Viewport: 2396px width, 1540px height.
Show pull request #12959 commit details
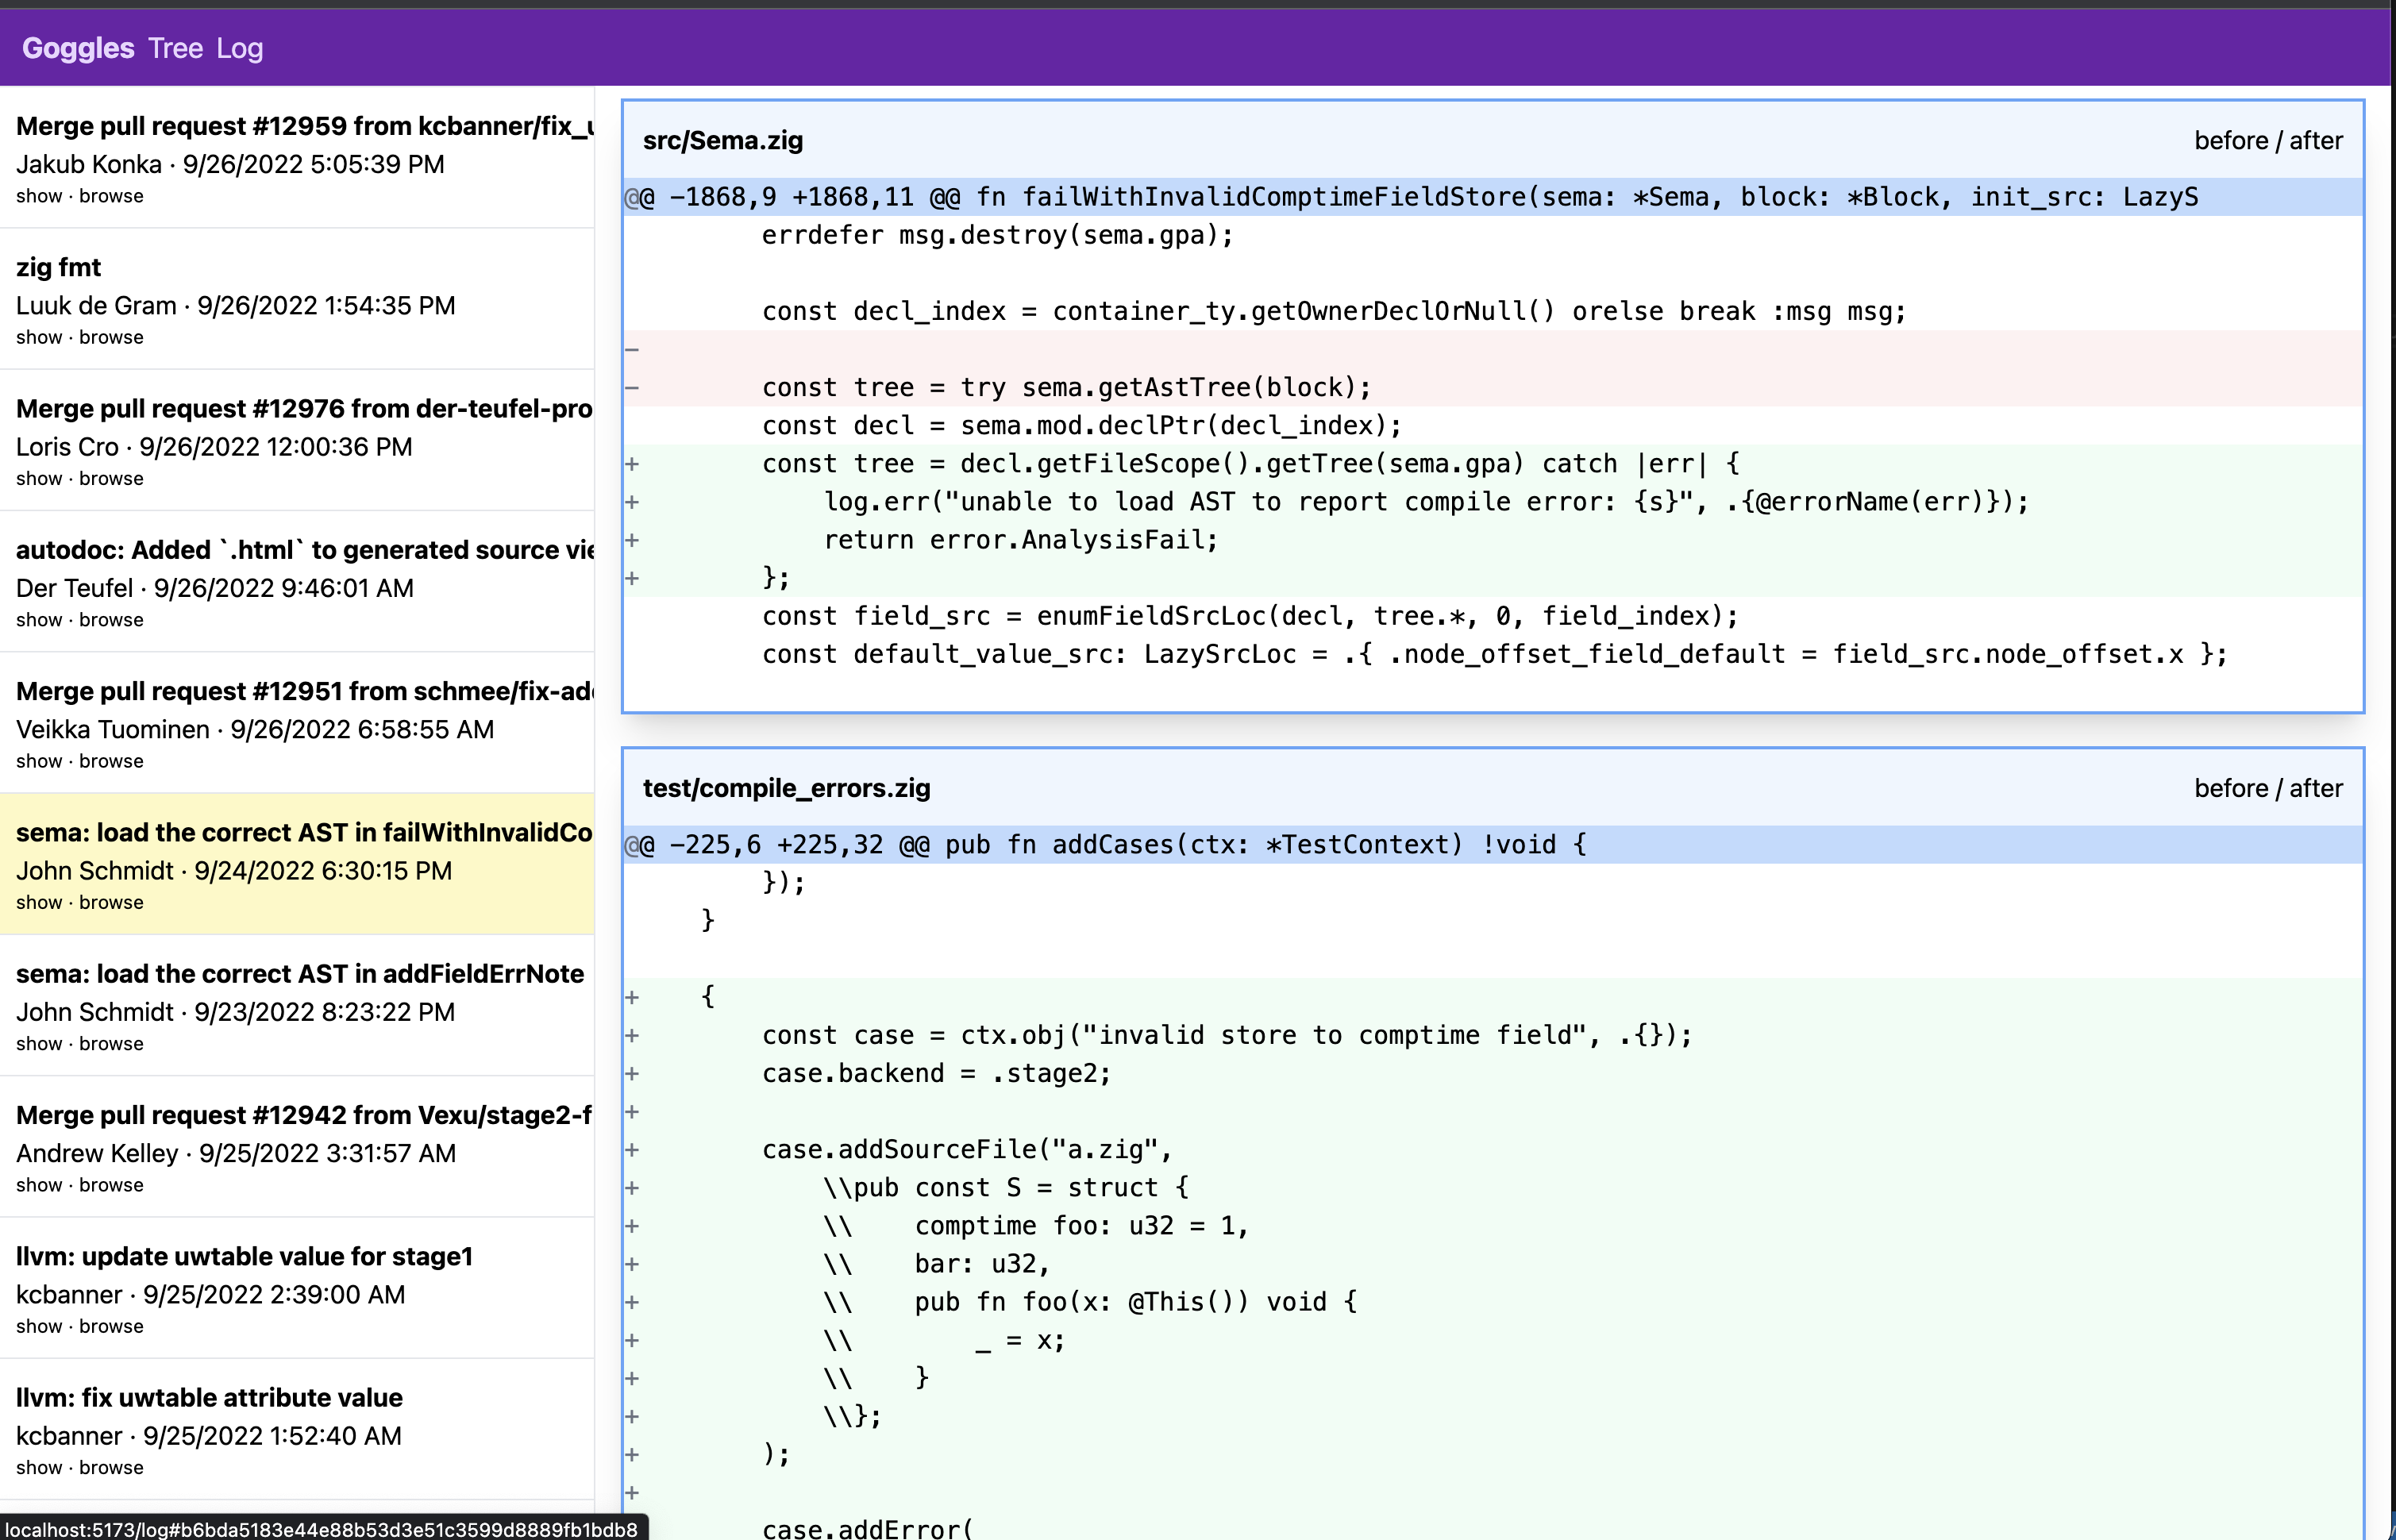39,195
